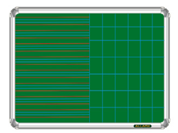Screen dimensions: 178x133
Task: Select the last-column cell in grid's second row
Action: click(x=158, y=34)
